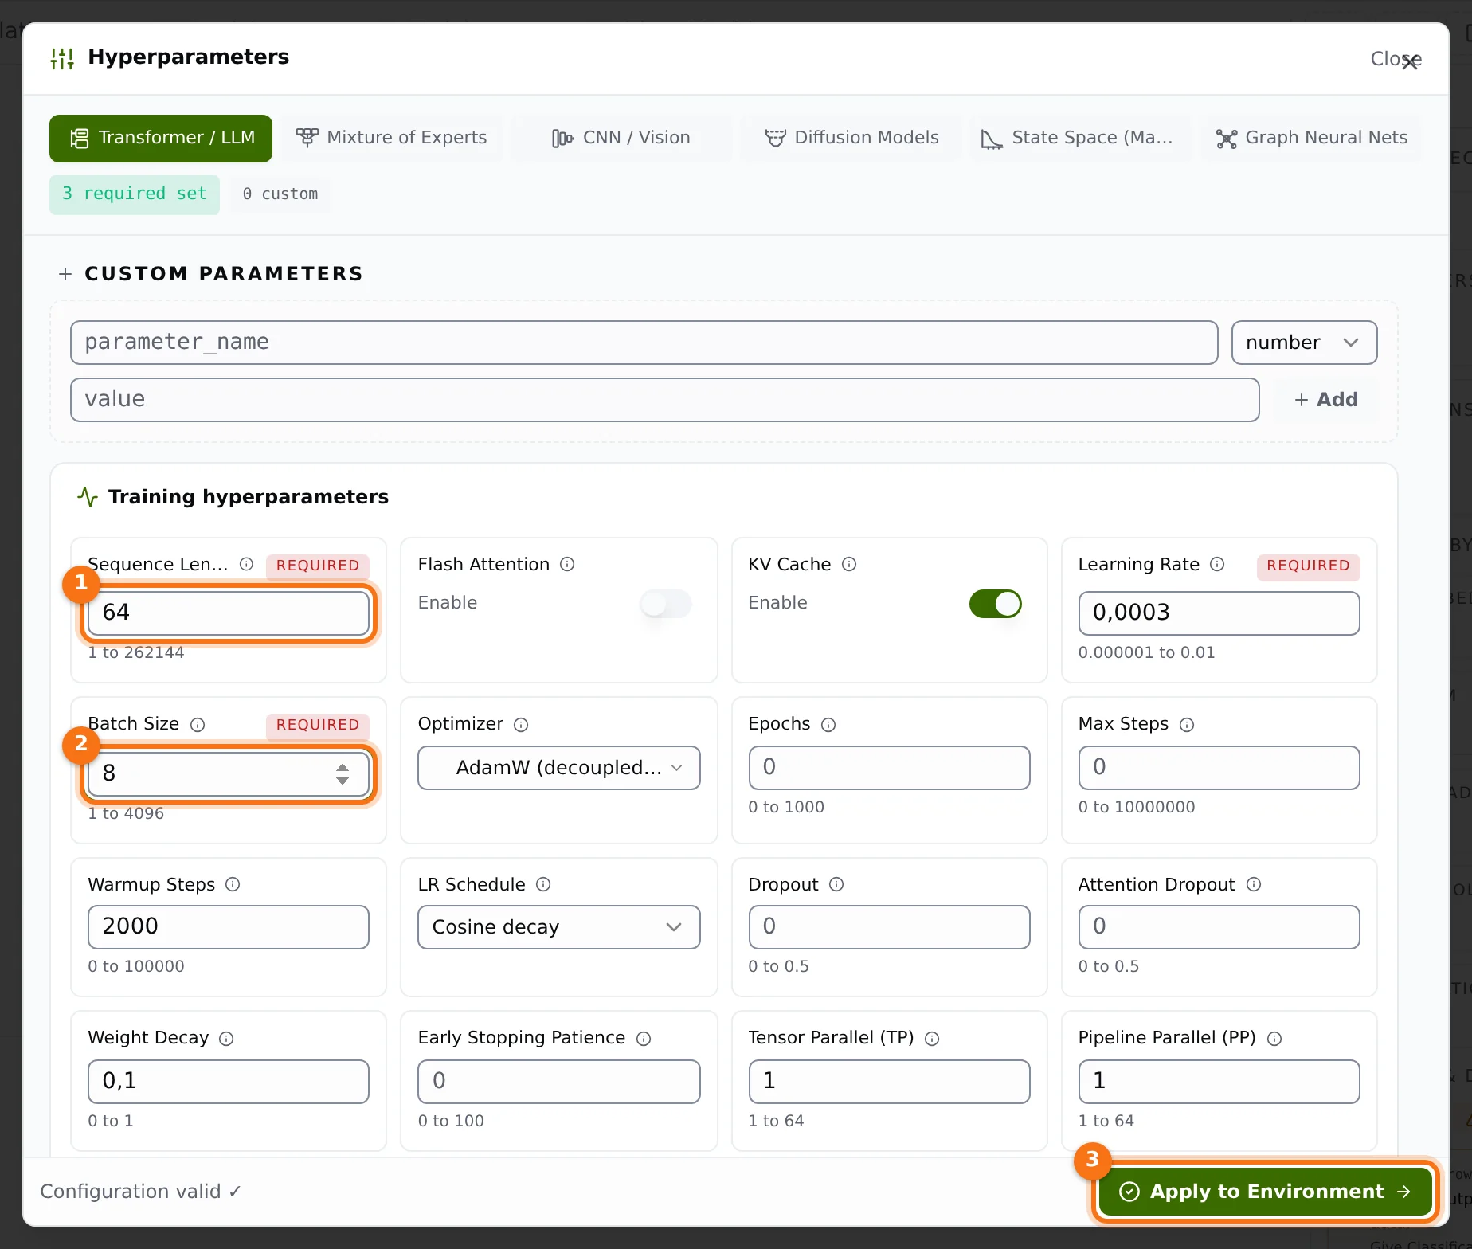
Task: Click the Max Steps input field
Action: pyautogui.click(x=1219, y=768)
